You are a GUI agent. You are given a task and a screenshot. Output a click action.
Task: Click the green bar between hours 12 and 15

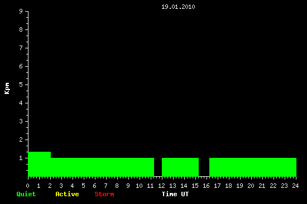[x=180, y=167]
